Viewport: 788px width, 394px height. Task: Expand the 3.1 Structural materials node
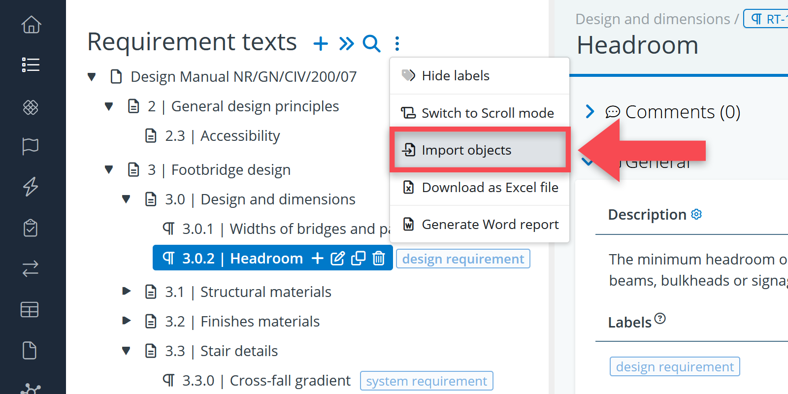127,292
